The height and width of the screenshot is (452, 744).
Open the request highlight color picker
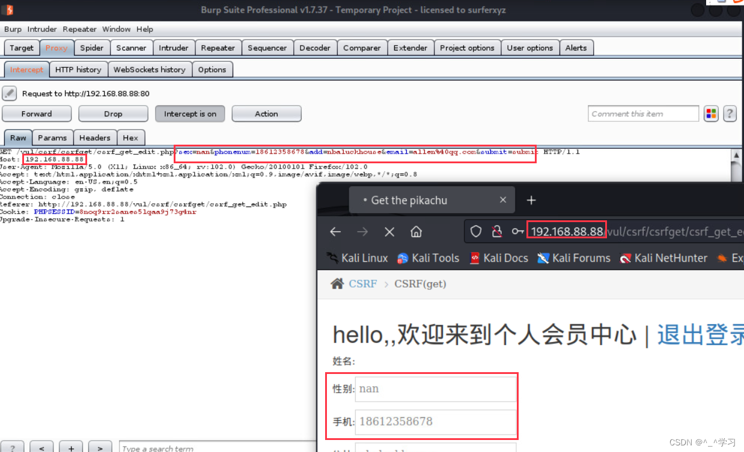tap(711, 113)
